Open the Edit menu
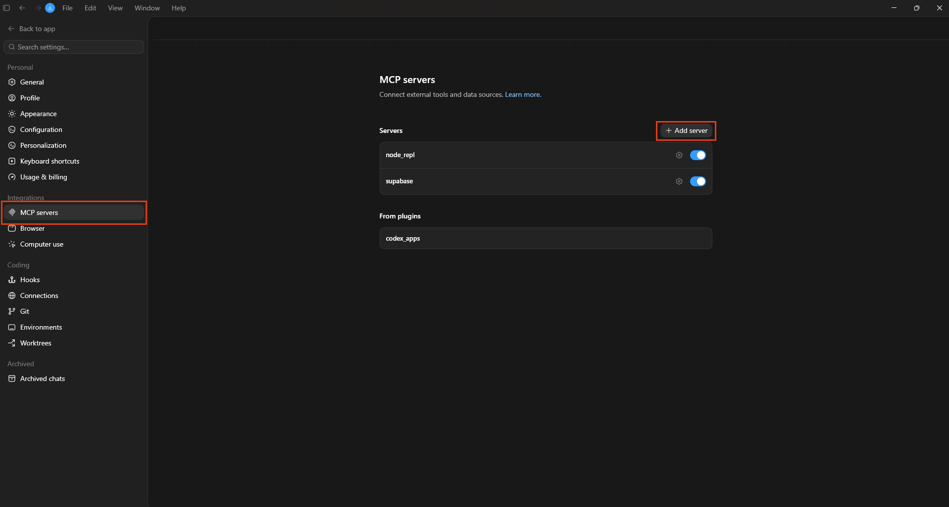Image resolution: width=949 pixels, height=507 pixels. point(90,8)
